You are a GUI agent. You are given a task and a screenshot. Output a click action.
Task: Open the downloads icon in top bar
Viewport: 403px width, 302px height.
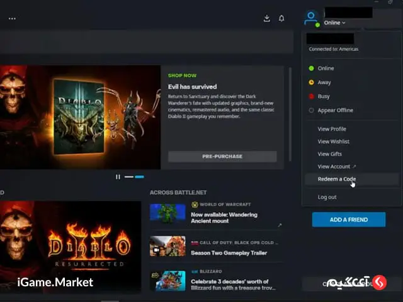coord(267,18)
